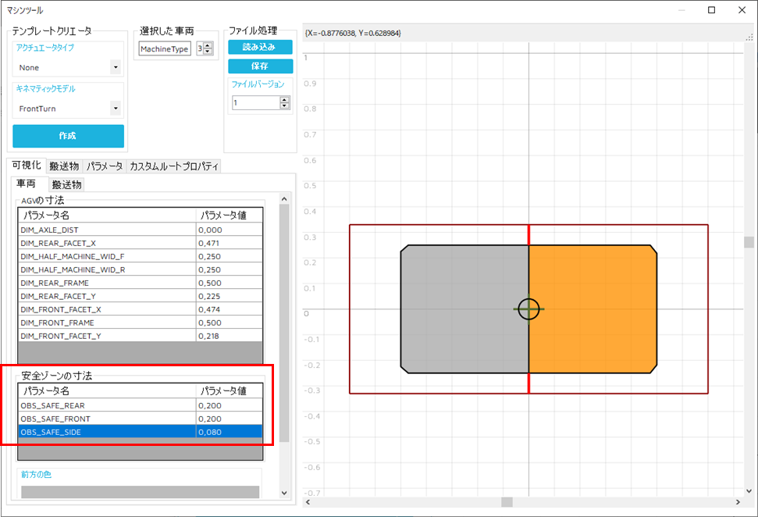The height and width of the screenshot is (517, 758).
Task: Select the OBS_SAFE_REAR parameter row
Action: pos(107,405)
